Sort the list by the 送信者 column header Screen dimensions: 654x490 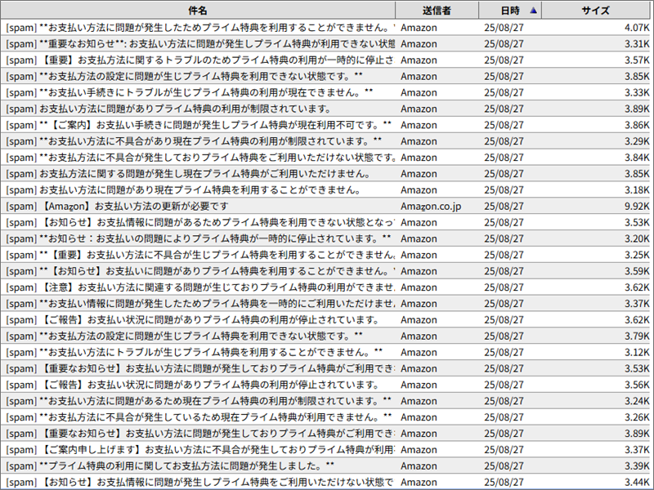(x=437, y=11)
